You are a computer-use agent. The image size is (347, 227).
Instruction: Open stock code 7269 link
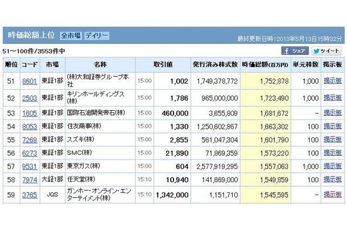click(30, 140)
